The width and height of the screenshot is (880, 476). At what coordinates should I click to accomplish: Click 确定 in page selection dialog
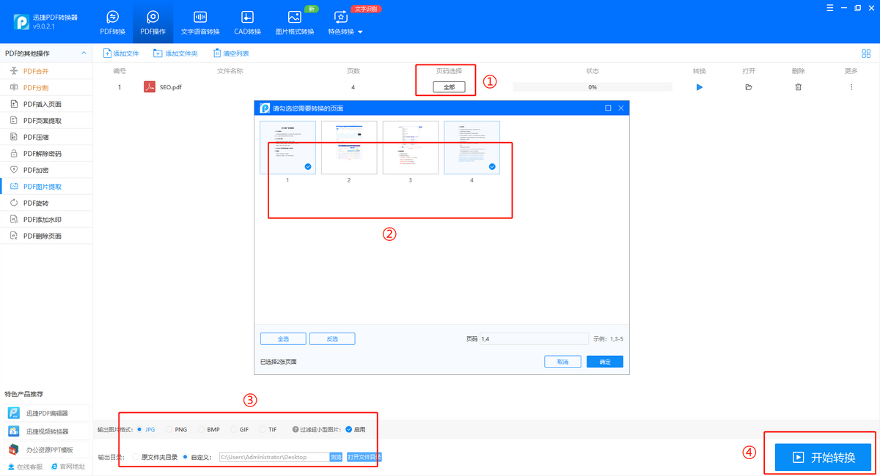click(x=605, y=362)
